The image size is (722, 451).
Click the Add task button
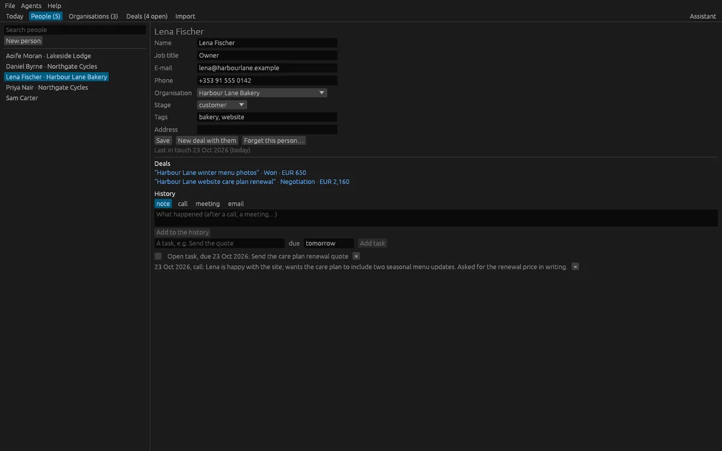tap(372, 244)
